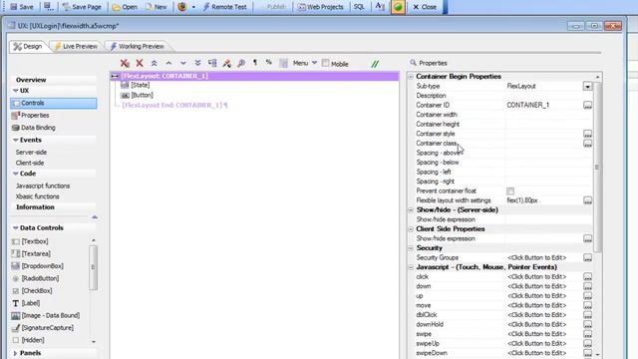Open Web Projects from the toolbar

(x=321, y=7)
